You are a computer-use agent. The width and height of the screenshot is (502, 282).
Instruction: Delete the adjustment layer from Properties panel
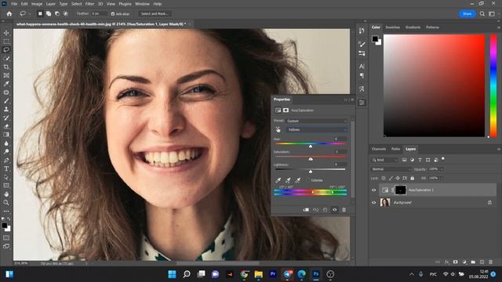344,210
